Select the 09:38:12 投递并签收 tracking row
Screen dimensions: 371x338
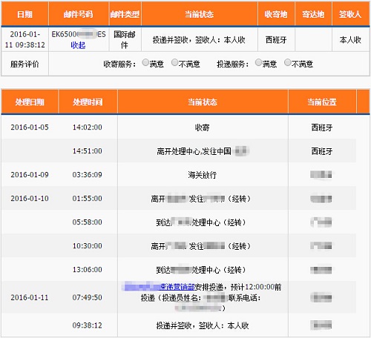(x=179, y=325)
